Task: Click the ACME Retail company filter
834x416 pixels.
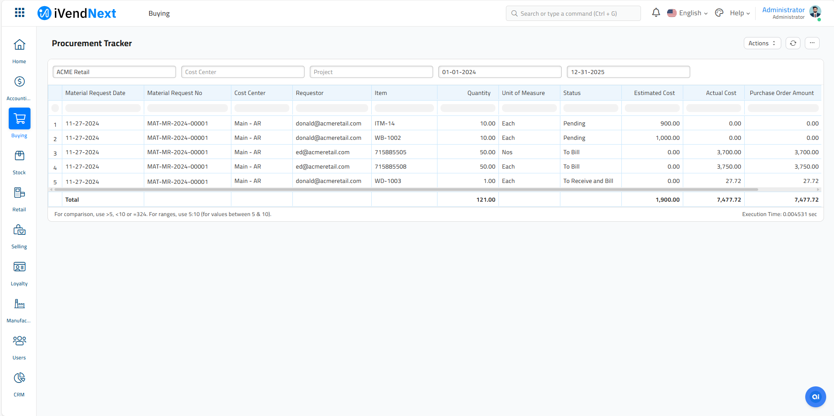Action: pos(114,72)
